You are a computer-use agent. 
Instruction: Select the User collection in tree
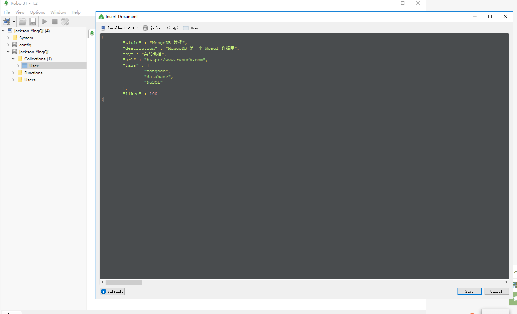coord(34,66)
